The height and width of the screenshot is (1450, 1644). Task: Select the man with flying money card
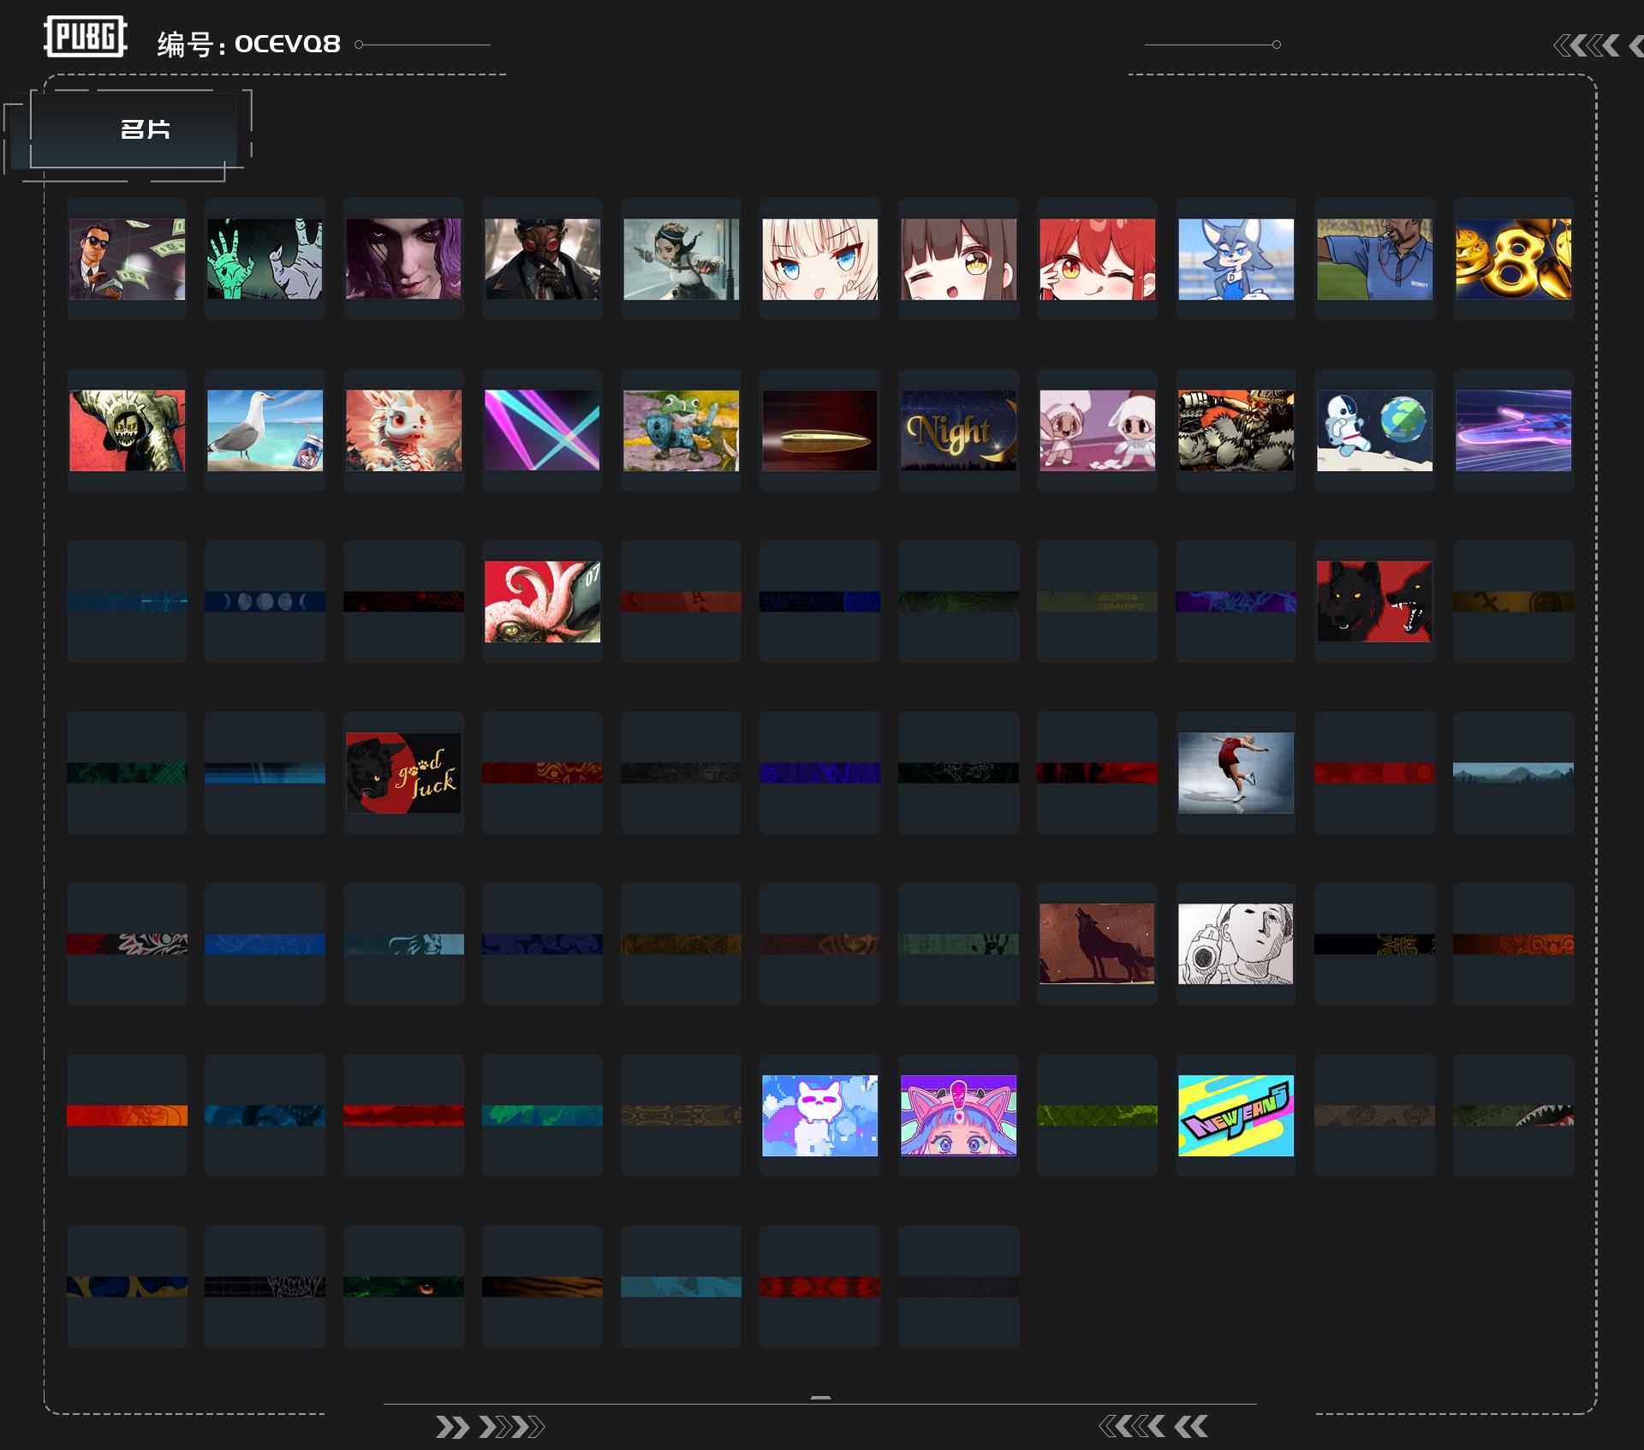(127, 259)
